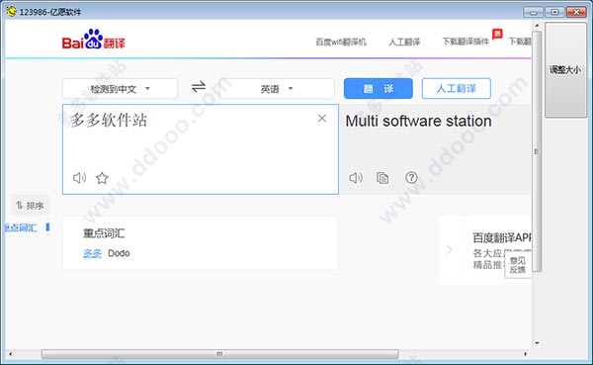
Task: Click the 百度翻译API promo heading
Action: 502,237
